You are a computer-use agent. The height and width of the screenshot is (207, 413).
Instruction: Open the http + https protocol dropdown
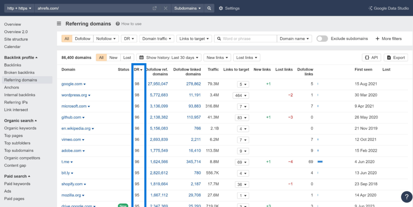pos(19,8)
